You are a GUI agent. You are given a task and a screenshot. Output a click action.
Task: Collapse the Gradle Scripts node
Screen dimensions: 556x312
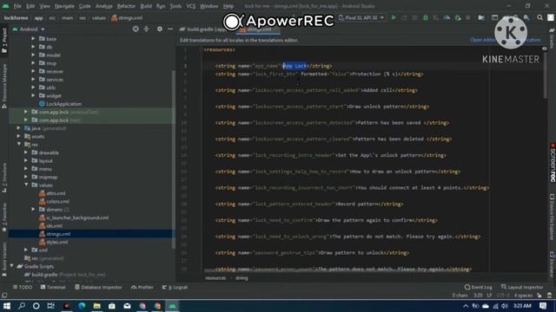12,266
